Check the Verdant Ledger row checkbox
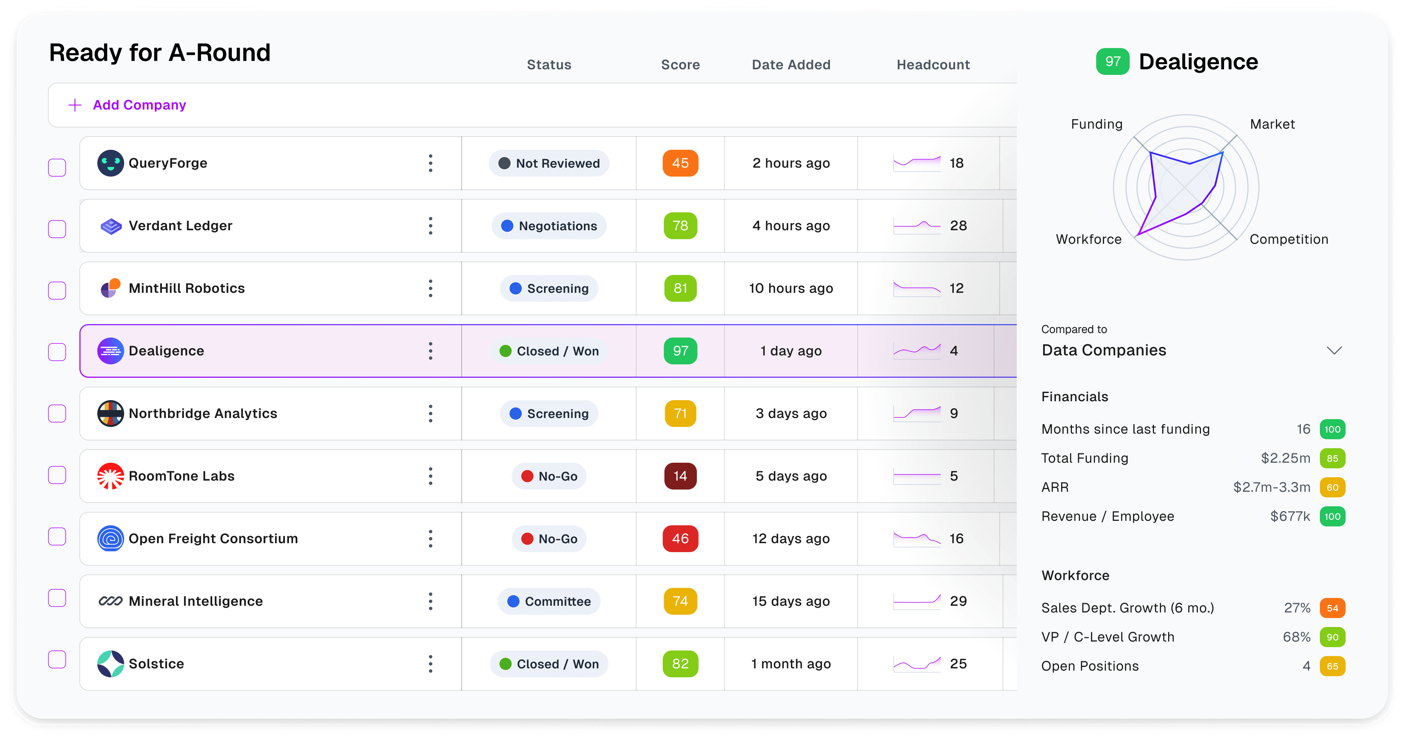This screenshot has width=1406, height=741. [x=57, y=229]
